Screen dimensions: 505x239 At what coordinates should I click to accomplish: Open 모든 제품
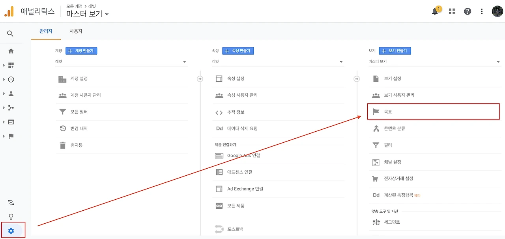(278, 206)
